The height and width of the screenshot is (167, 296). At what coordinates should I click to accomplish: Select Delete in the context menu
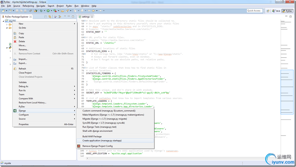coord(45,41)
